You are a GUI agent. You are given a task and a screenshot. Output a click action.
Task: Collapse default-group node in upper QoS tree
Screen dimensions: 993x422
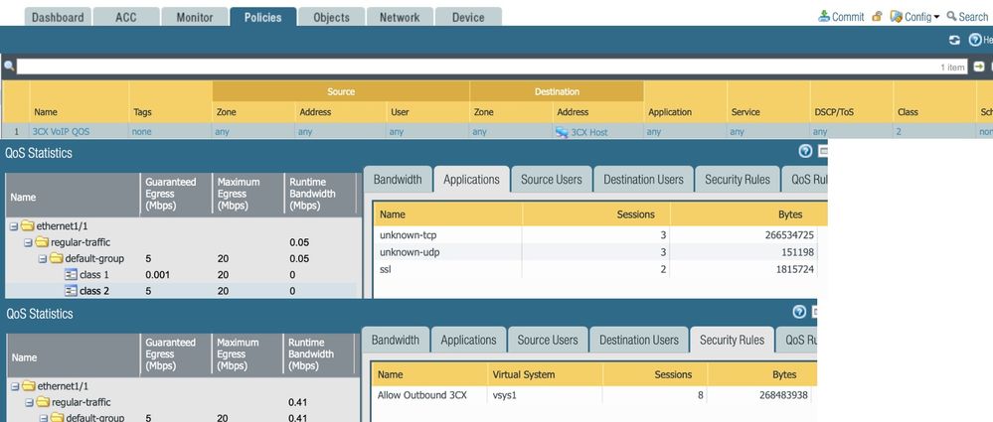pos(43,259)
